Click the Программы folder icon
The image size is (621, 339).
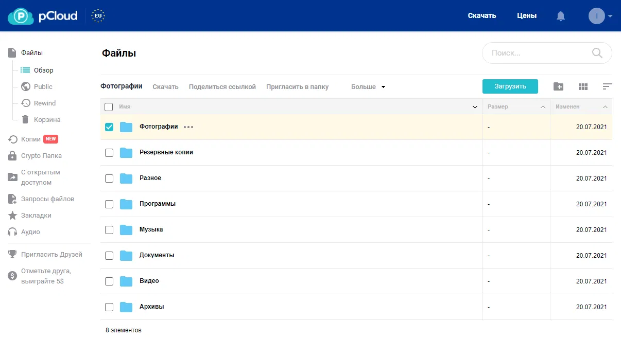tap(126, 204)
